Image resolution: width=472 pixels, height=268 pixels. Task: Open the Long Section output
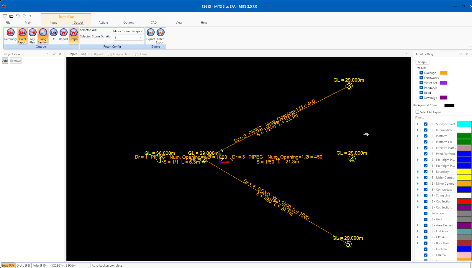point(43,36)
